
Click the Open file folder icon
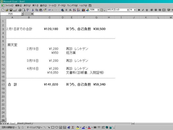tap(7, 10)
